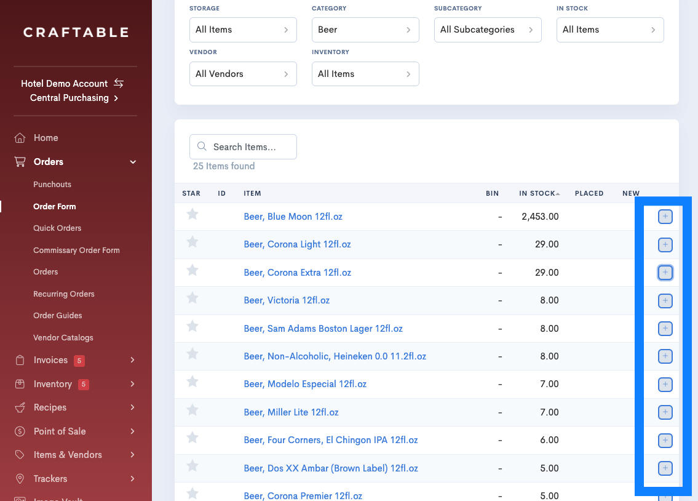The width and height of the screenshot is (698, 501).
Task: Open the Inventory filter dropdown
Action: point(365,74)
